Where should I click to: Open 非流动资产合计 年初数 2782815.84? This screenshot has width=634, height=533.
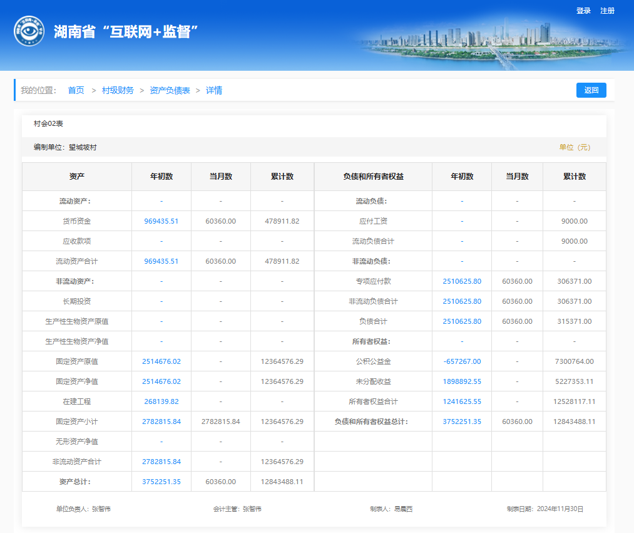(161, 462)
